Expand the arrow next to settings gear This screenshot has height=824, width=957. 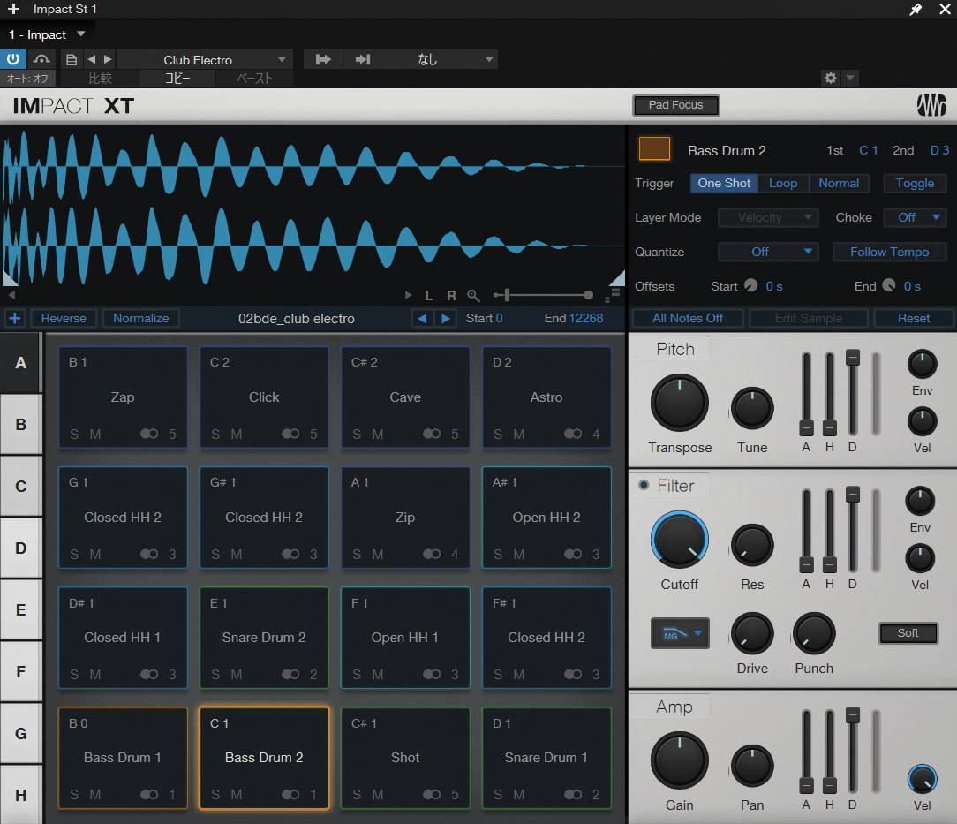click(x=850, y=78)
